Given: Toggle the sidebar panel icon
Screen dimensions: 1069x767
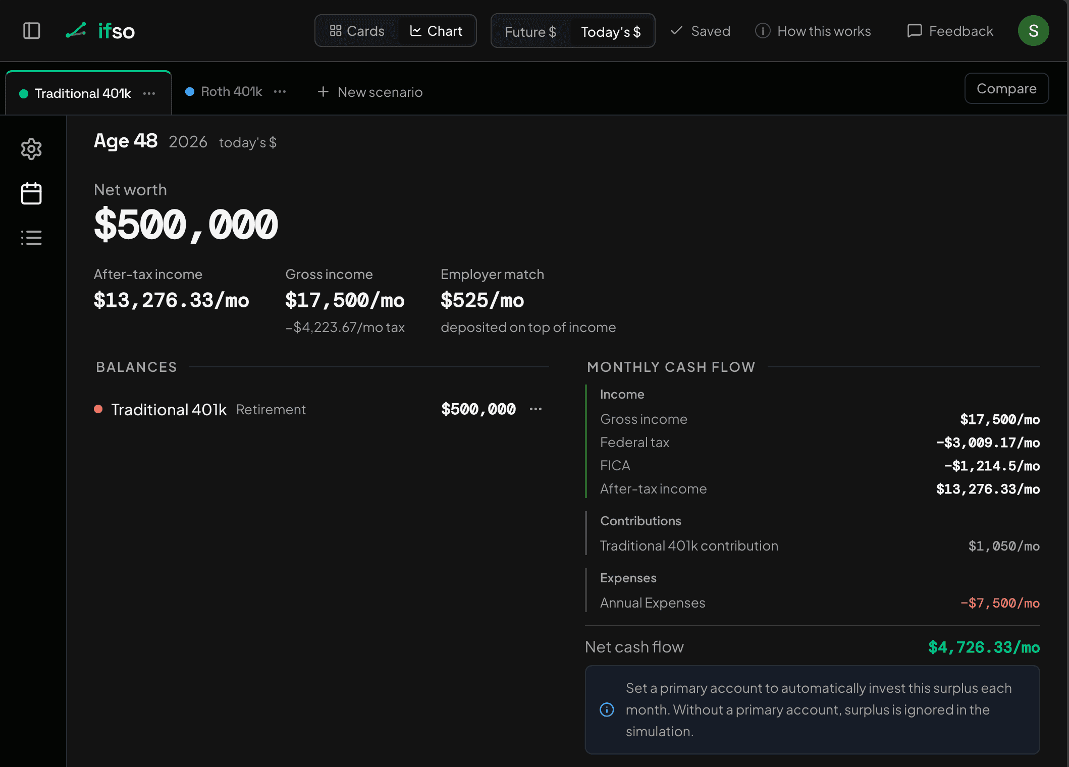Looking at the screenshot, I should (31, 31).
